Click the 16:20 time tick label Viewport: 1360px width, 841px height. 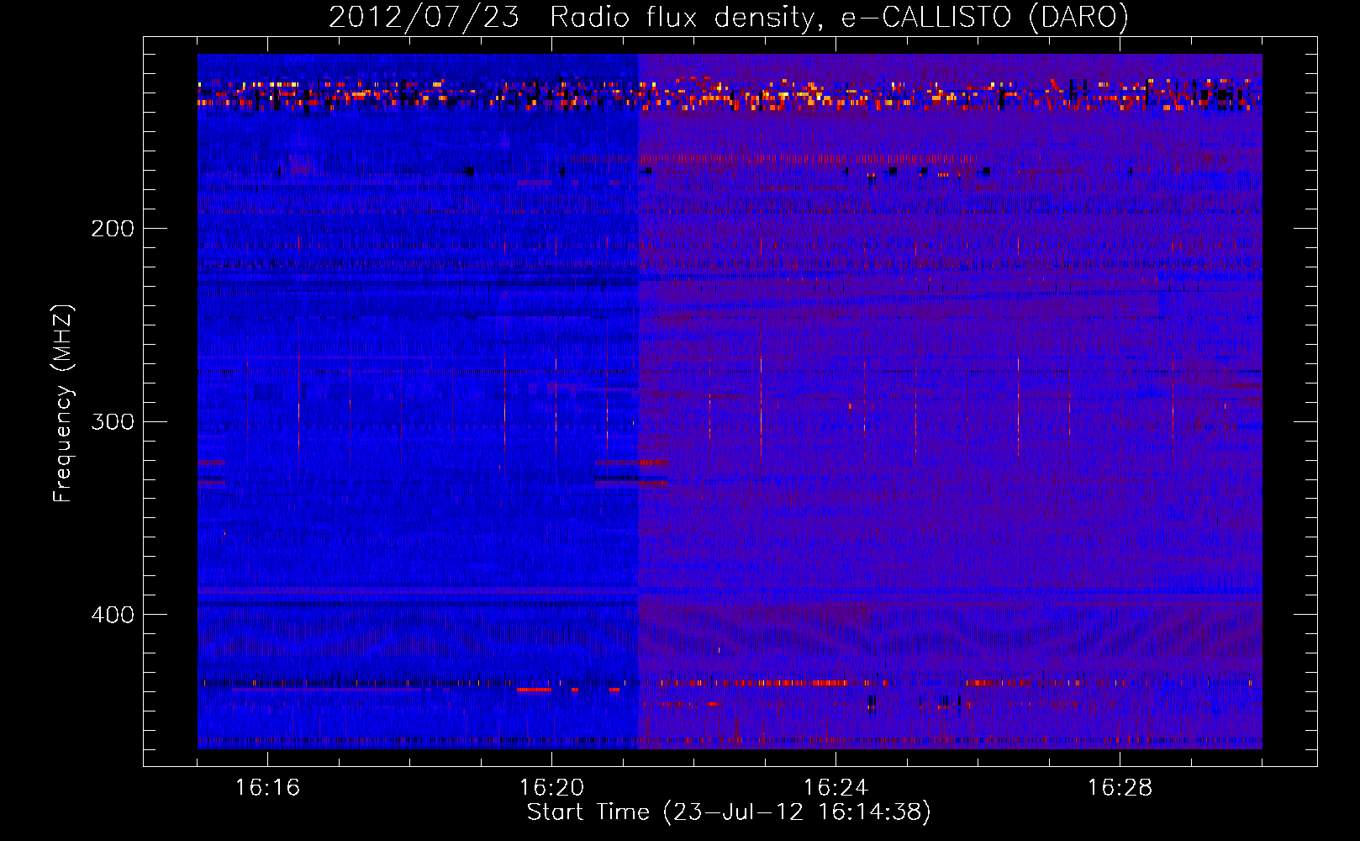(x=551, y=788)
